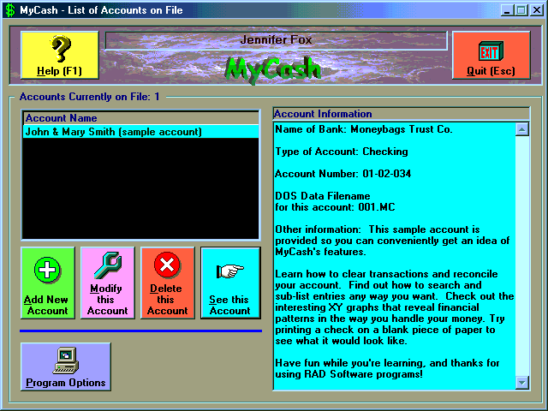
Task: Click the Delete this Account label
Action: [x=167, y=300]
